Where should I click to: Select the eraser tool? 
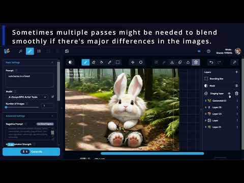[94, 63]
